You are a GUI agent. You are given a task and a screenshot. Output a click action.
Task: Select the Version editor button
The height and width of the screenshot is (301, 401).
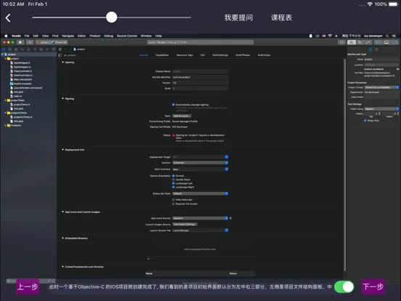click(368, 42)
